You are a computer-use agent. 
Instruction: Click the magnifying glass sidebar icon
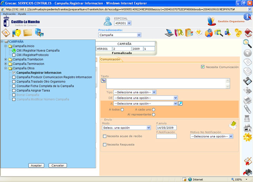[x=247, y=43]
